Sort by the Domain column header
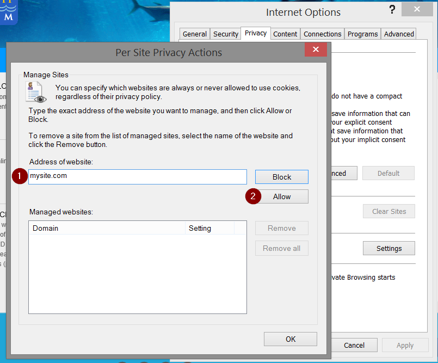Image resolution: width=438 pixels, height=363 pixels. (x=108, y=228)
